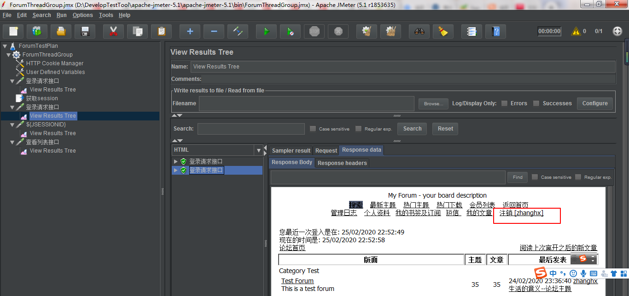629x296 pixels.
Task: Select 获取session in the tree
Action: 42,98
